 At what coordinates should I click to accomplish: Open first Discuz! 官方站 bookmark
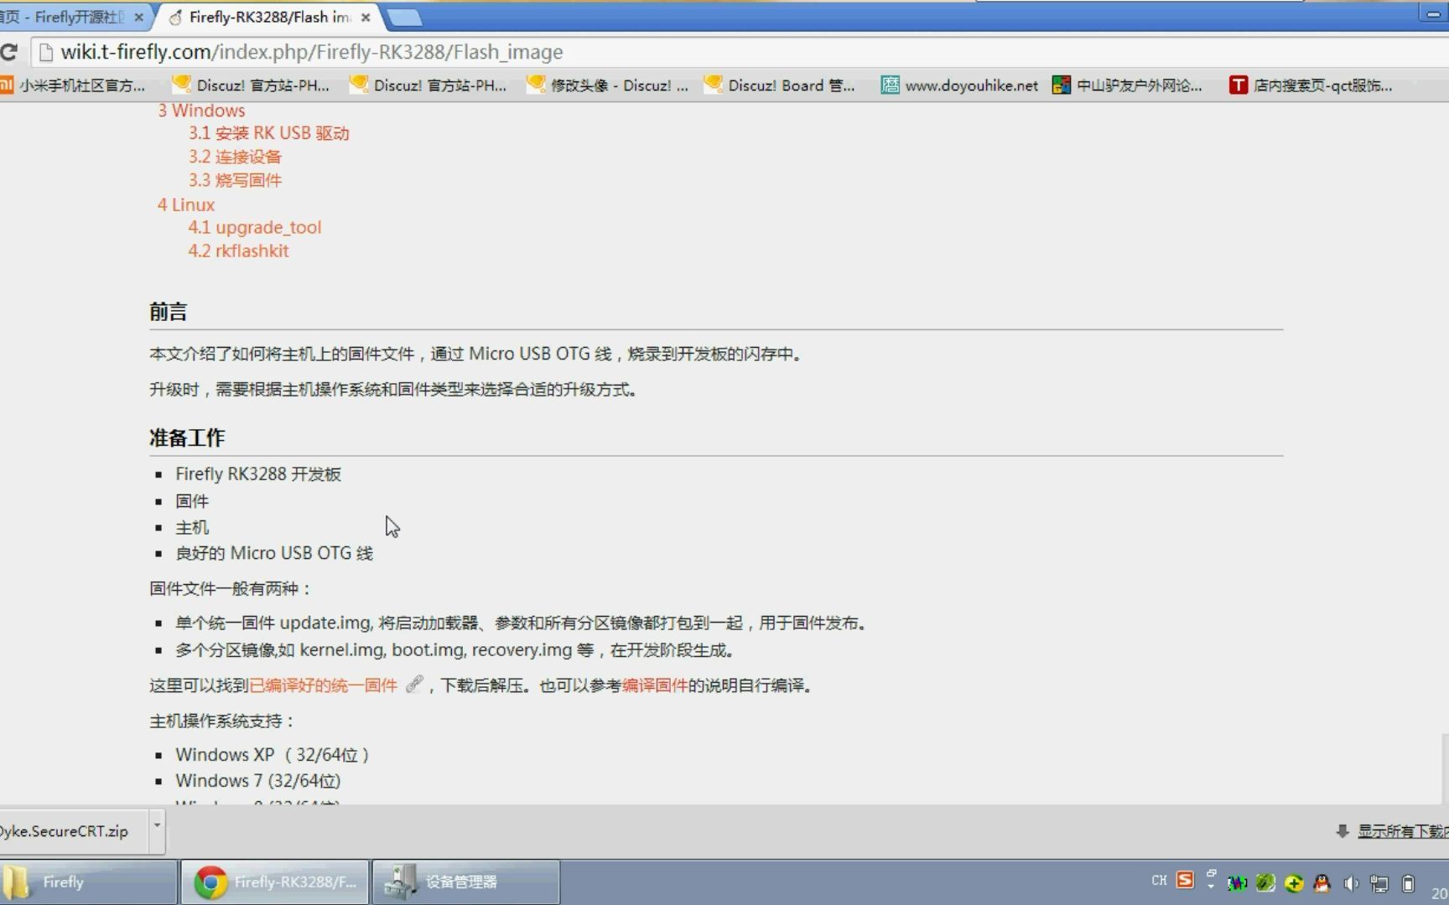[x=251, y=85]
